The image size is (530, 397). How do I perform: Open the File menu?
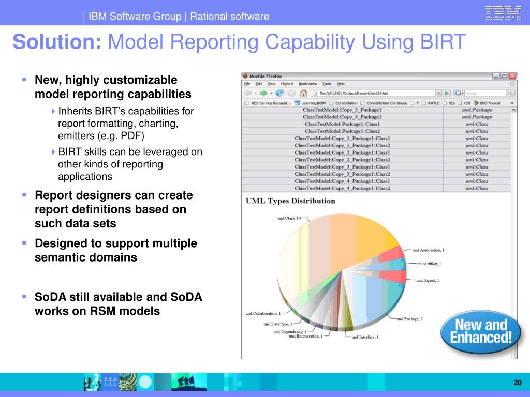tap(247, 84)
